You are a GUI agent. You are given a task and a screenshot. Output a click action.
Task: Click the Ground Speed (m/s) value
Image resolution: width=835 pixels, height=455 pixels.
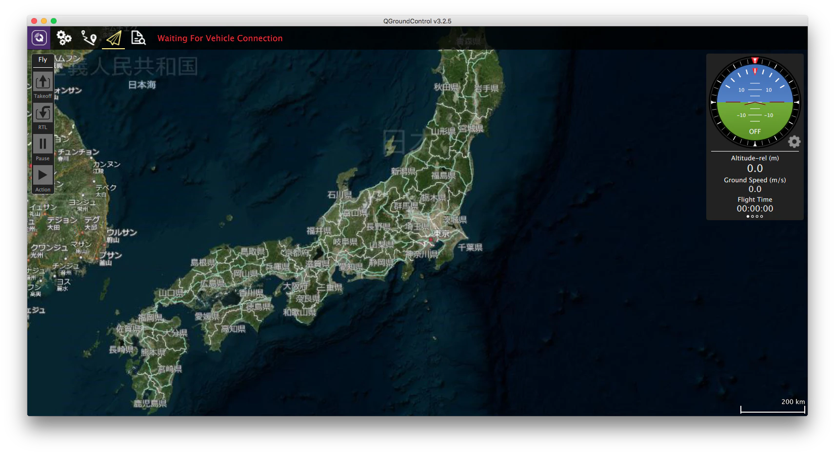tap(755, 189)
